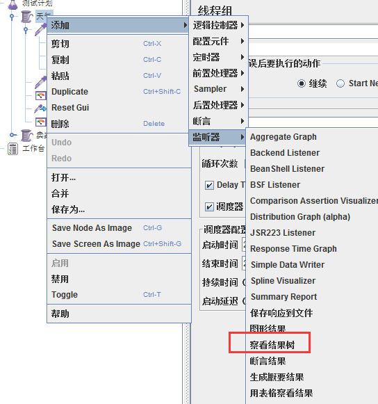The width and height of the screenshot is (378, 404).
Task: Click the 工作台 workbench clipboard icon
Action: (13, 149)
